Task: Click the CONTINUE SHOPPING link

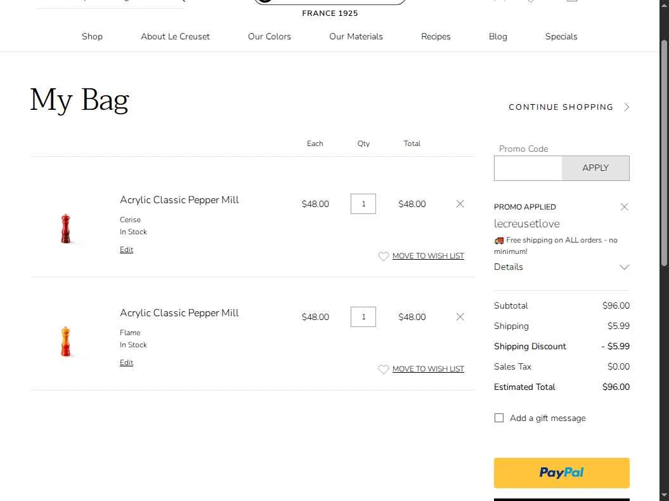Action: [x=561, y=107]
